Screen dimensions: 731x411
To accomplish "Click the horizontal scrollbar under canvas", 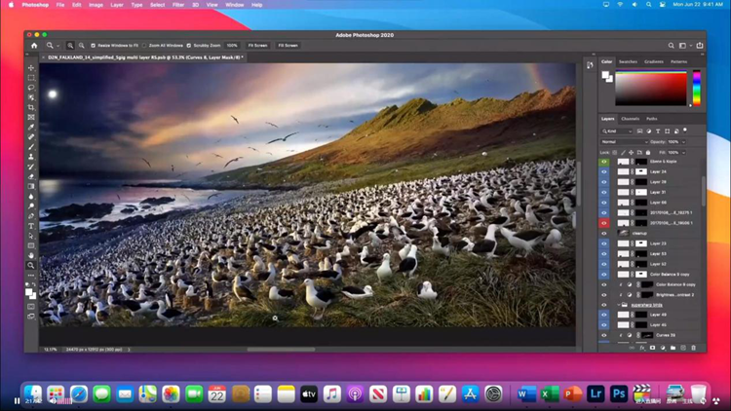I will [x=281, y=349].
